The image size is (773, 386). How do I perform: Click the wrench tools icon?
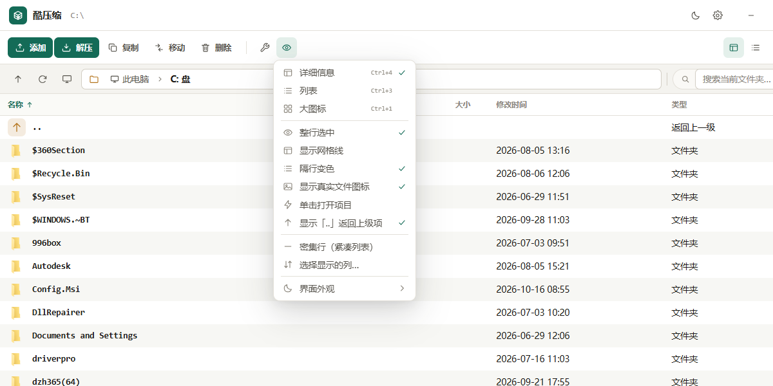tap(265, 48)
